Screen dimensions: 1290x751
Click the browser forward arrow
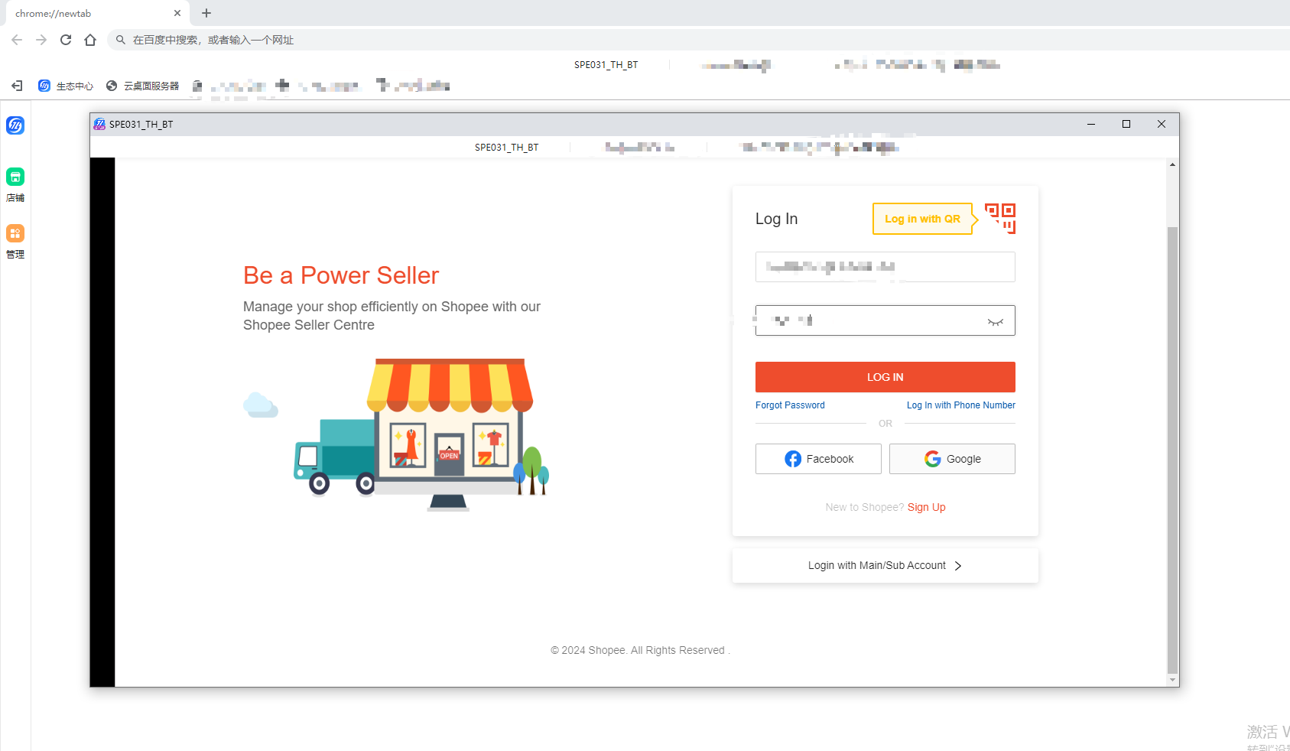(41, 40)
